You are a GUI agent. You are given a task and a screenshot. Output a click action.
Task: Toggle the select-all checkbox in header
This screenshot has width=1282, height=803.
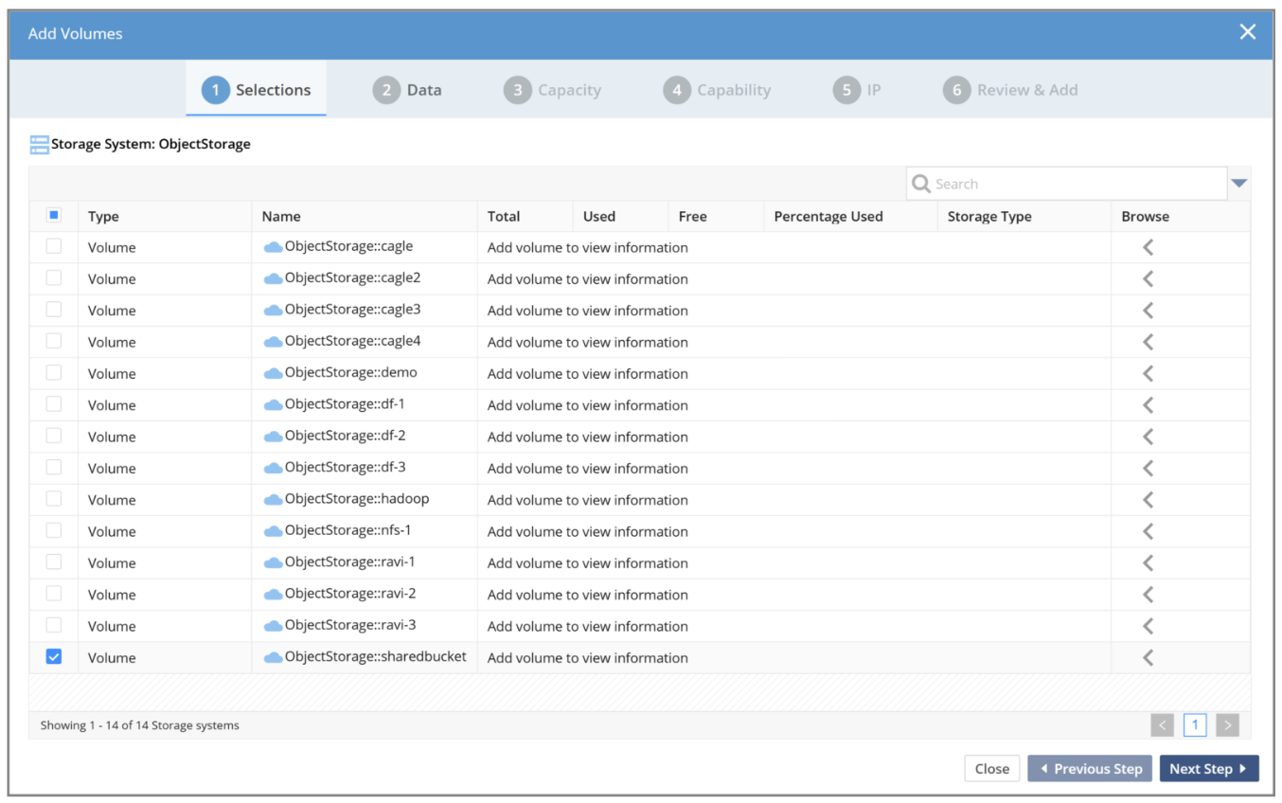tap(54, 215)
